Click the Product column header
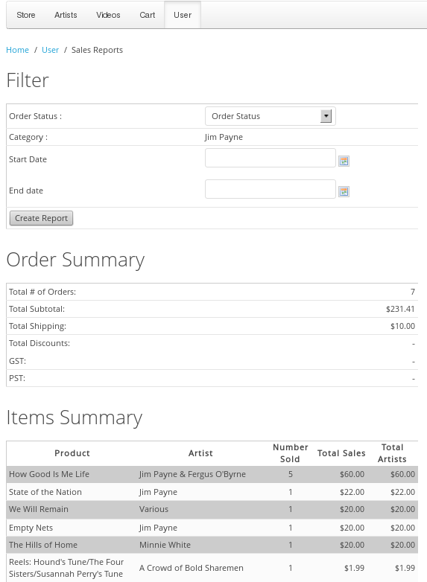The height and width of the screenshot is (582, 427). (x=72, y=453)
